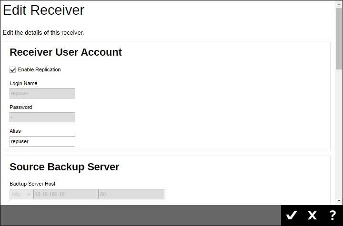
Task: Click the Login Name label
Action: (23, 83)
